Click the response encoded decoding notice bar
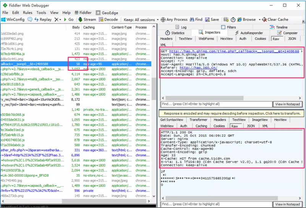 coord(232,114)
